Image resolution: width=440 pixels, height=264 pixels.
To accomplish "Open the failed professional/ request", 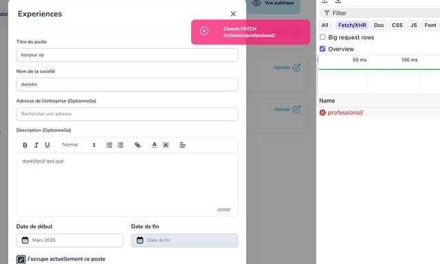I will [345, 113].
